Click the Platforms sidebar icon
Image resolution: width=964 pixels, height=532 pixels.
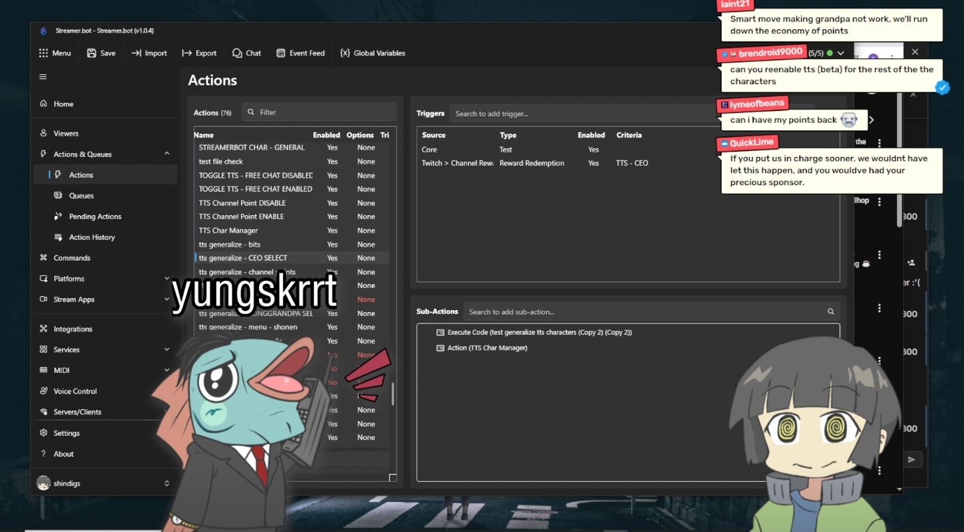44,278
